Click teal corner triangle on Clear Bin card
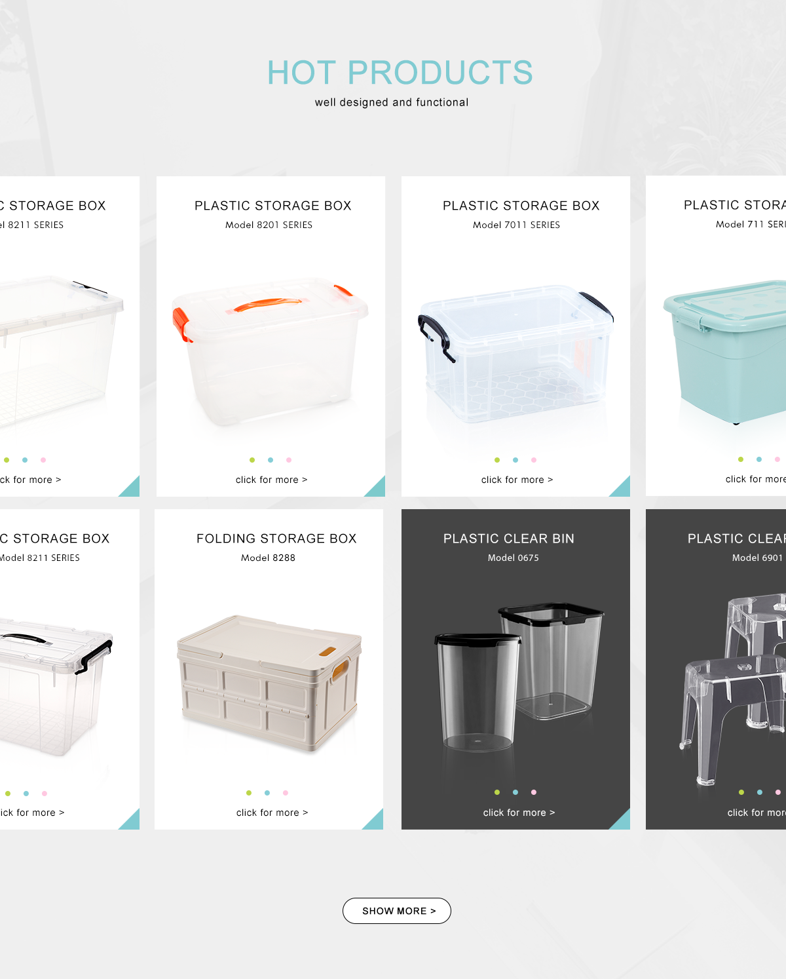786x979 pixels. [620, 819]
